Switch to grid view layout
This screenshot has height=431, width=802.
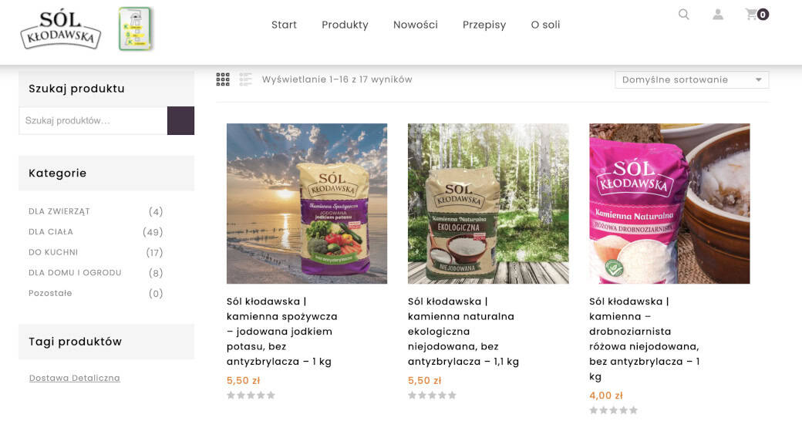[x=223, y=79]
